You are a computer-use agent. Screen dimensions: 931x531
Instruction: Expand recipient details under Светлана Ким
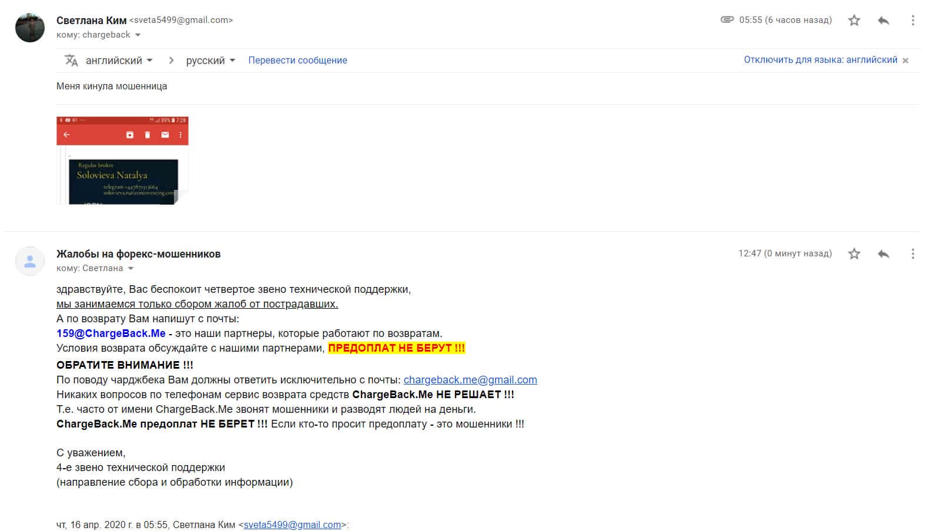138,35
